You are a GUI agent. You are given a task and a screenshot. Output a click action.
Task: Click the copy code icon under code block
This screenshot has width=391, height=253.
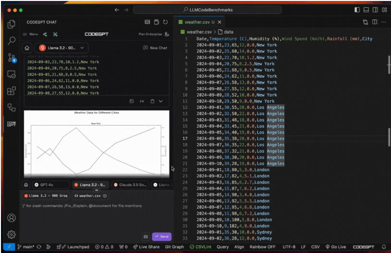pyautogui.click(x=152, y=101)
